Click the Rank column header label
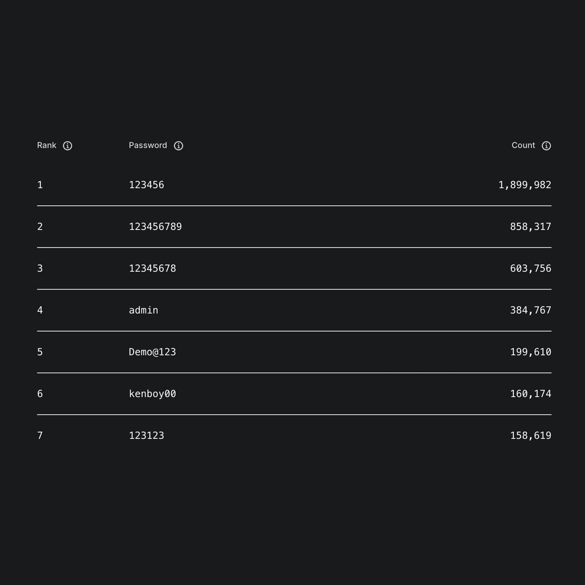The image size is (585, 585). click(x=47, y=145)
